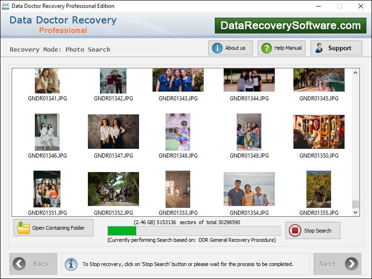
Task: Click the Stop Search red icon
Action: point(295,231)
